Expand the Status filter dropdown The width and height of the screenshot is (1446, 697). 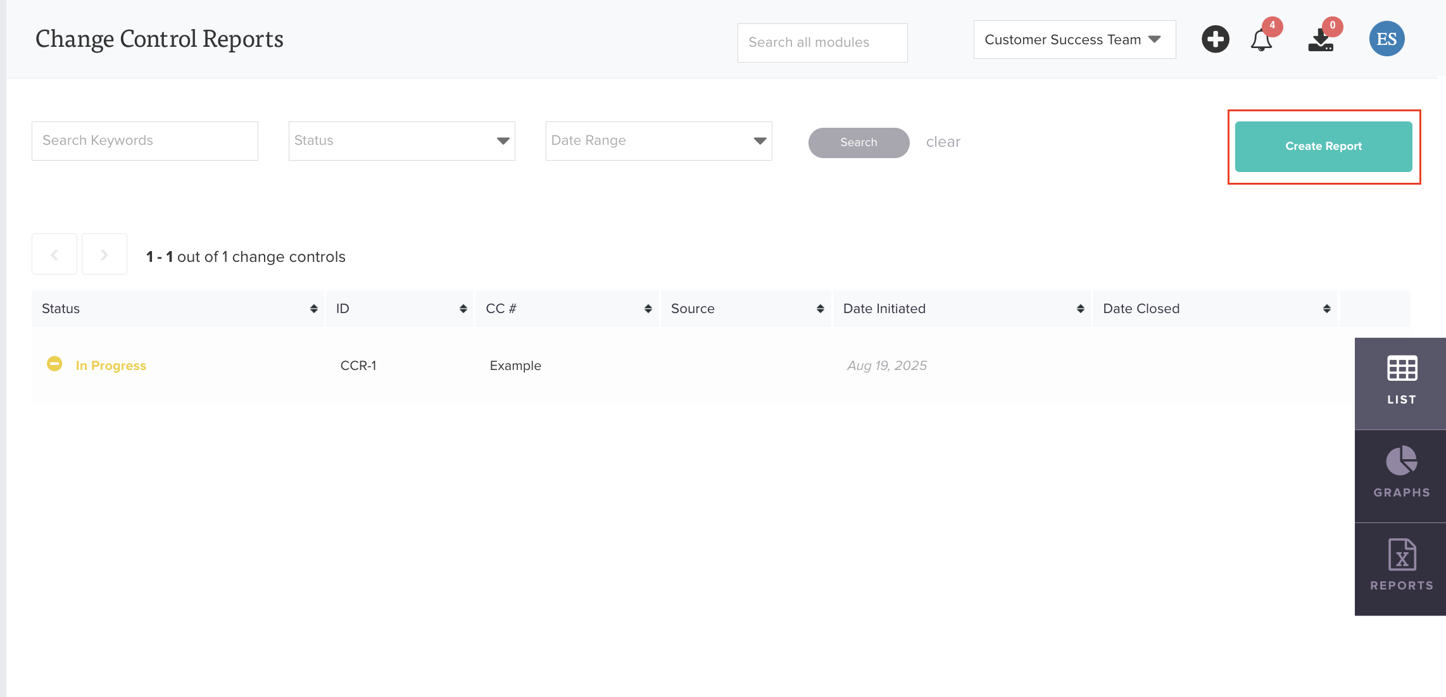click(401, 140)
